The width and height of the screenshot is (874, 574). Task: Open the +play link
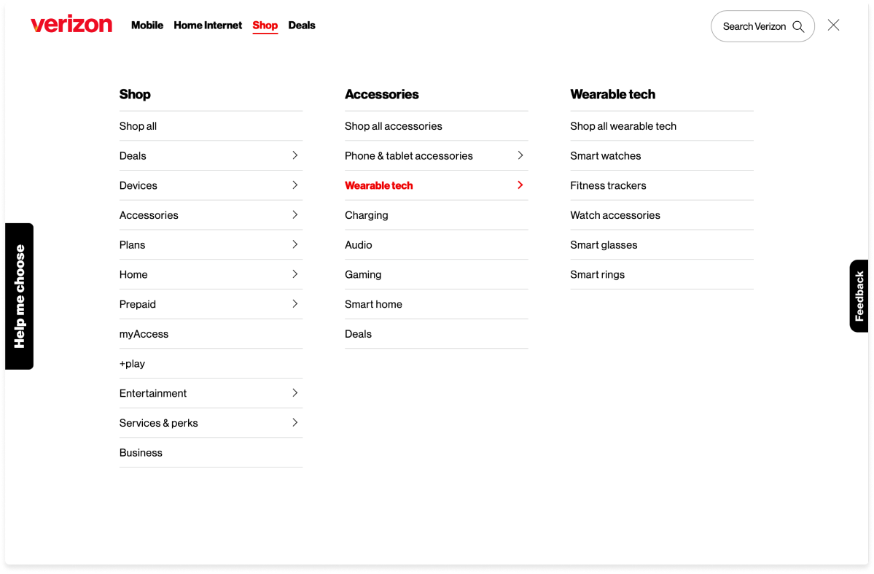[x=132, y=364]
